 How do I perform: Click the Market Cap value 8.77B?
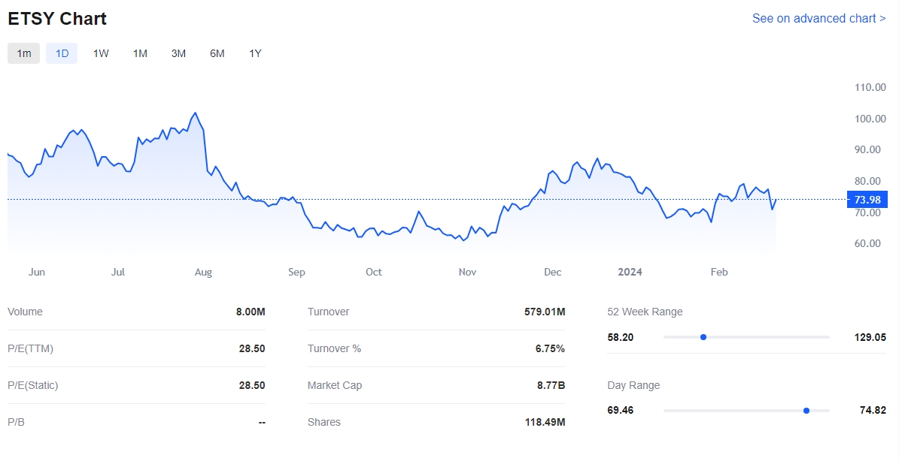click(551, 385)
